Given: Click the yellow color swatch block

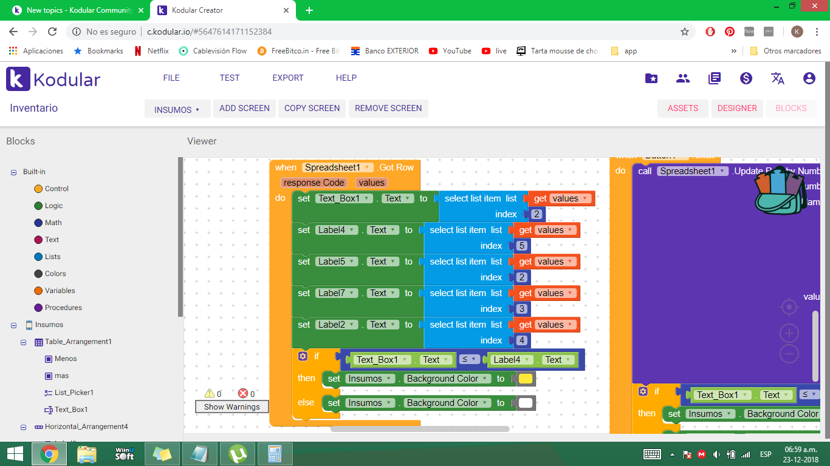Looking at the screenshot, I should [526, 379].
